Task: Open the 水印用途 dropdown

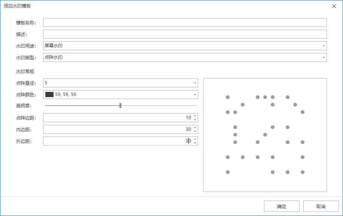Action: (324, 46)
